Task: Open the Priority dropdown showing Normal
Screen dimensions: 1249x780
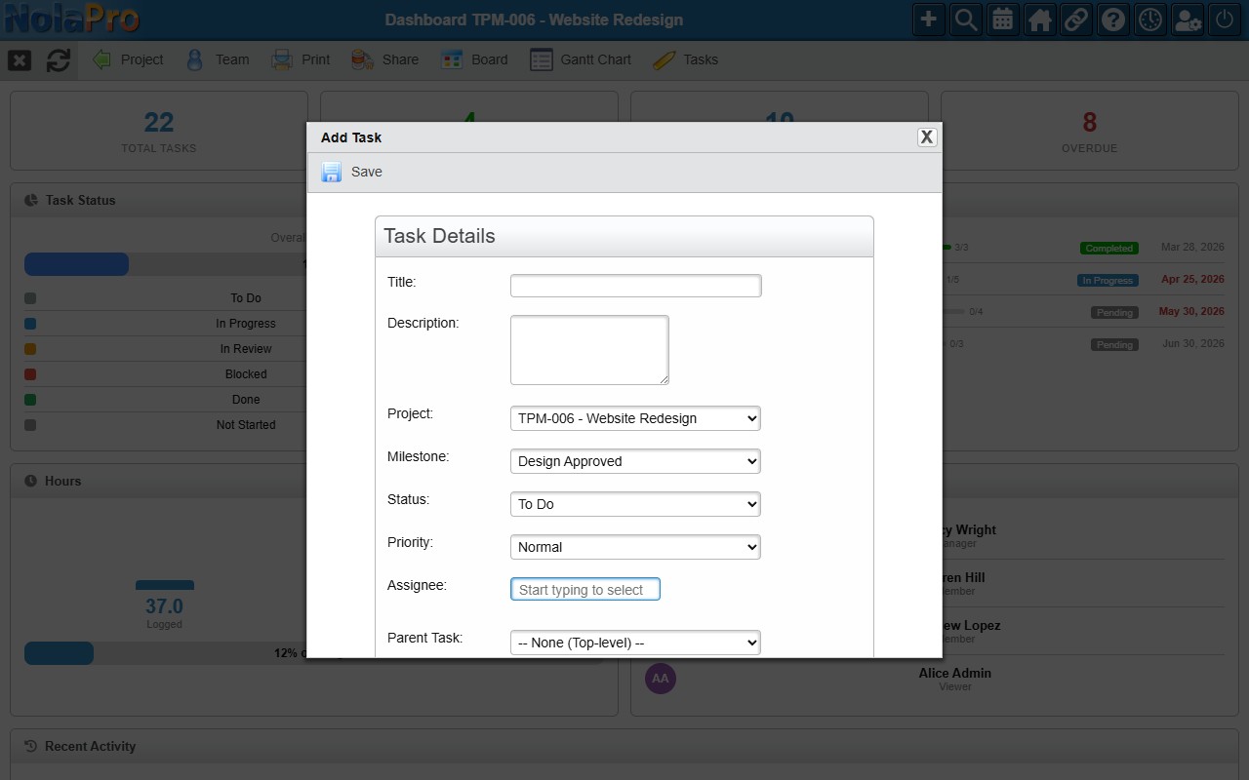Action: [x=635, y=547]
